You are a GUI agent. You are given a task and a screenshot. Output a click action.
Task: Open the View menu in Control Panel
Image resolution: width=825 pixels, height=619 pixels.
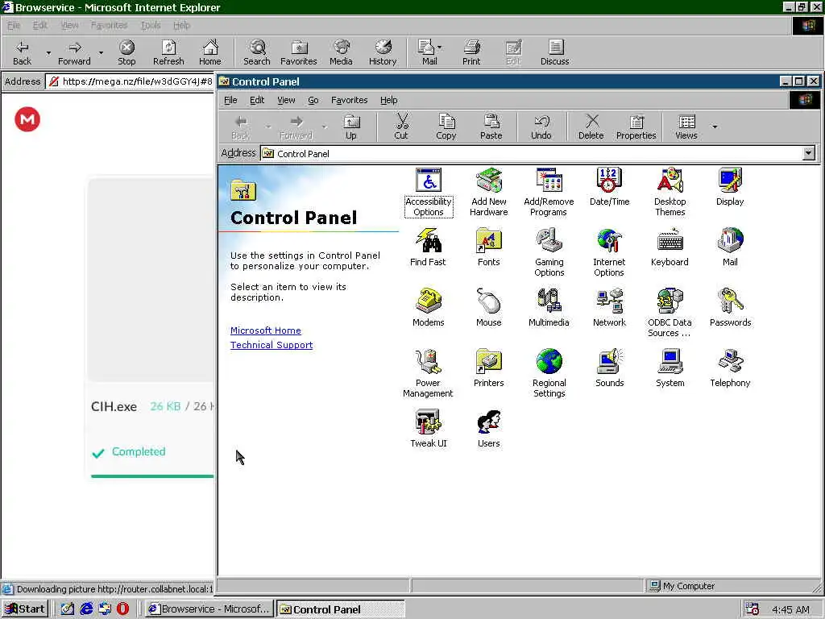tap(286, 100)
